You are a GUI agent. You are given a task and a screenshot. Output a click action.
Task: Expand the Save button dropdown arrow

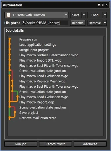point(84,15)
